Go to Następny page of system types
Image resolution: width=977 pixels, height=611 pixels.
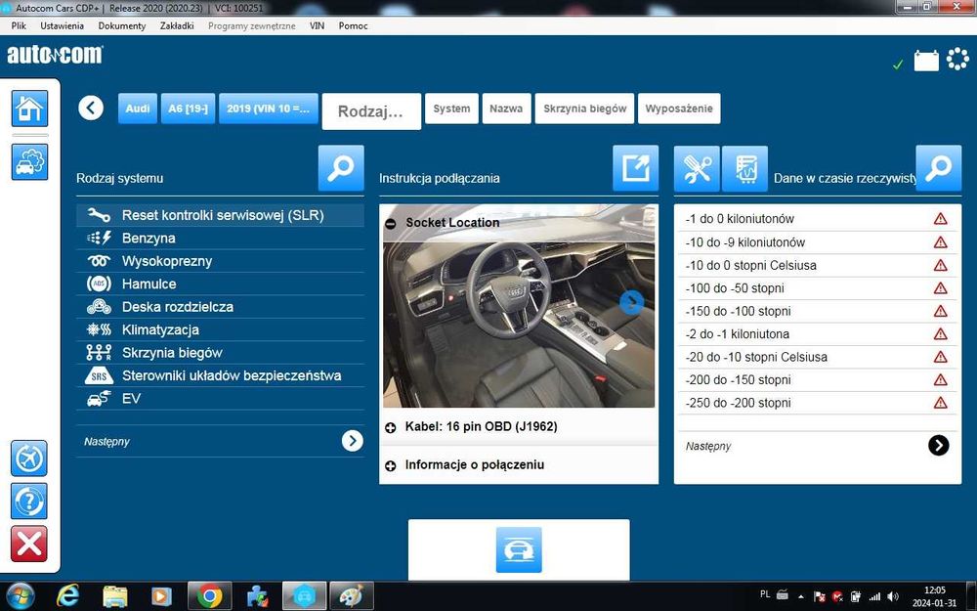click(x=352, y=441)
